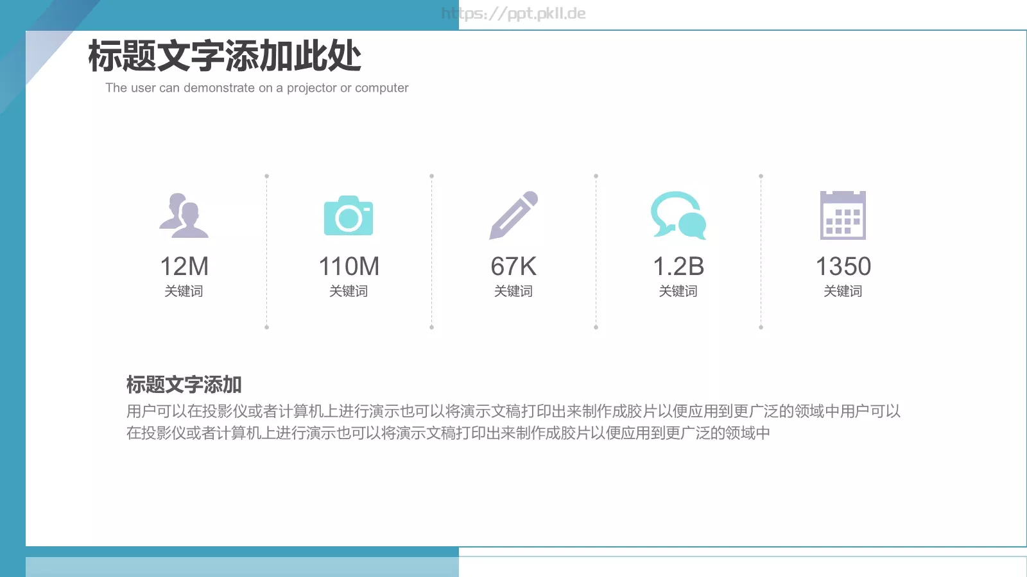1027x577 pixels.
Task: Select the 110M statistic value
Action: click(x=349, y=266)
